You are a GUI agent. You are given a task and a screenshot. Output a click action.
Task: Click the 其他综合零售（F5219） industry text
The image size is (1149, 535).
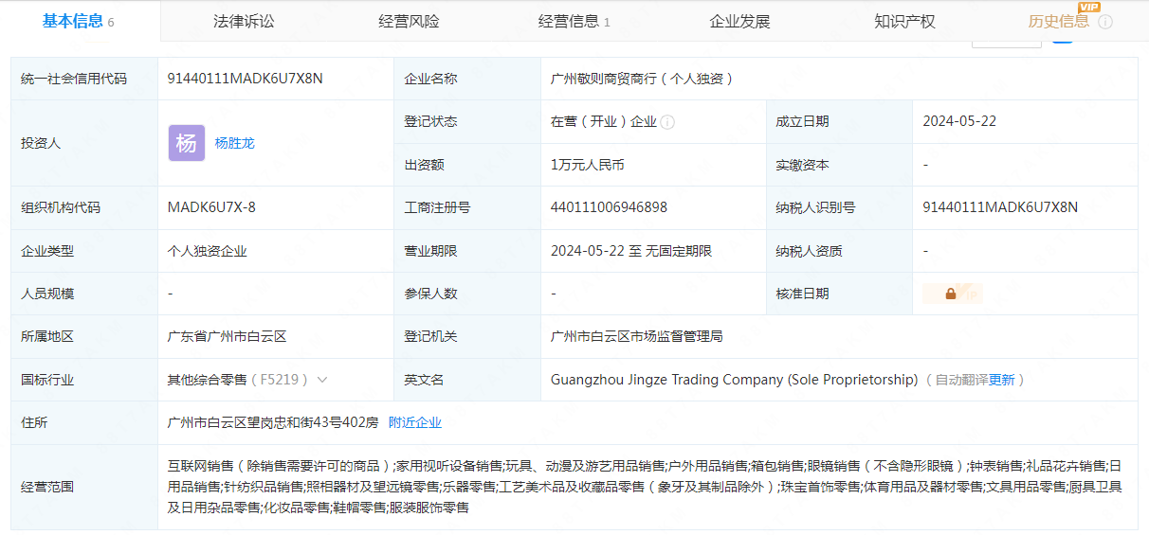coord(239,380)
